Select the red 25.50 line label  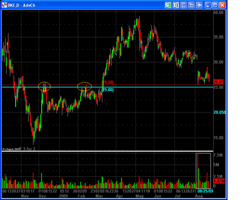point(108,83)
